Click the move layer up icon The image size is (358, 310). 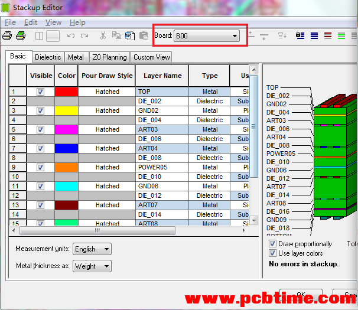pyautogui.click(x=251, y=35)
